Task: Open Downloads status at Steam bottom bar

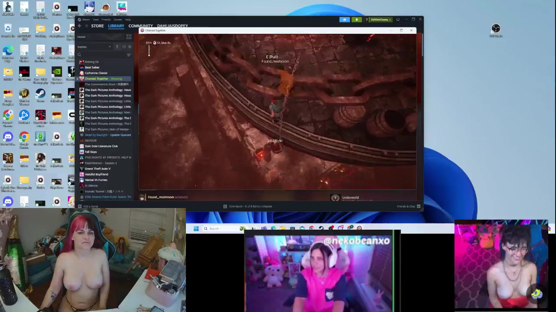Action: (x=248, y=206)
